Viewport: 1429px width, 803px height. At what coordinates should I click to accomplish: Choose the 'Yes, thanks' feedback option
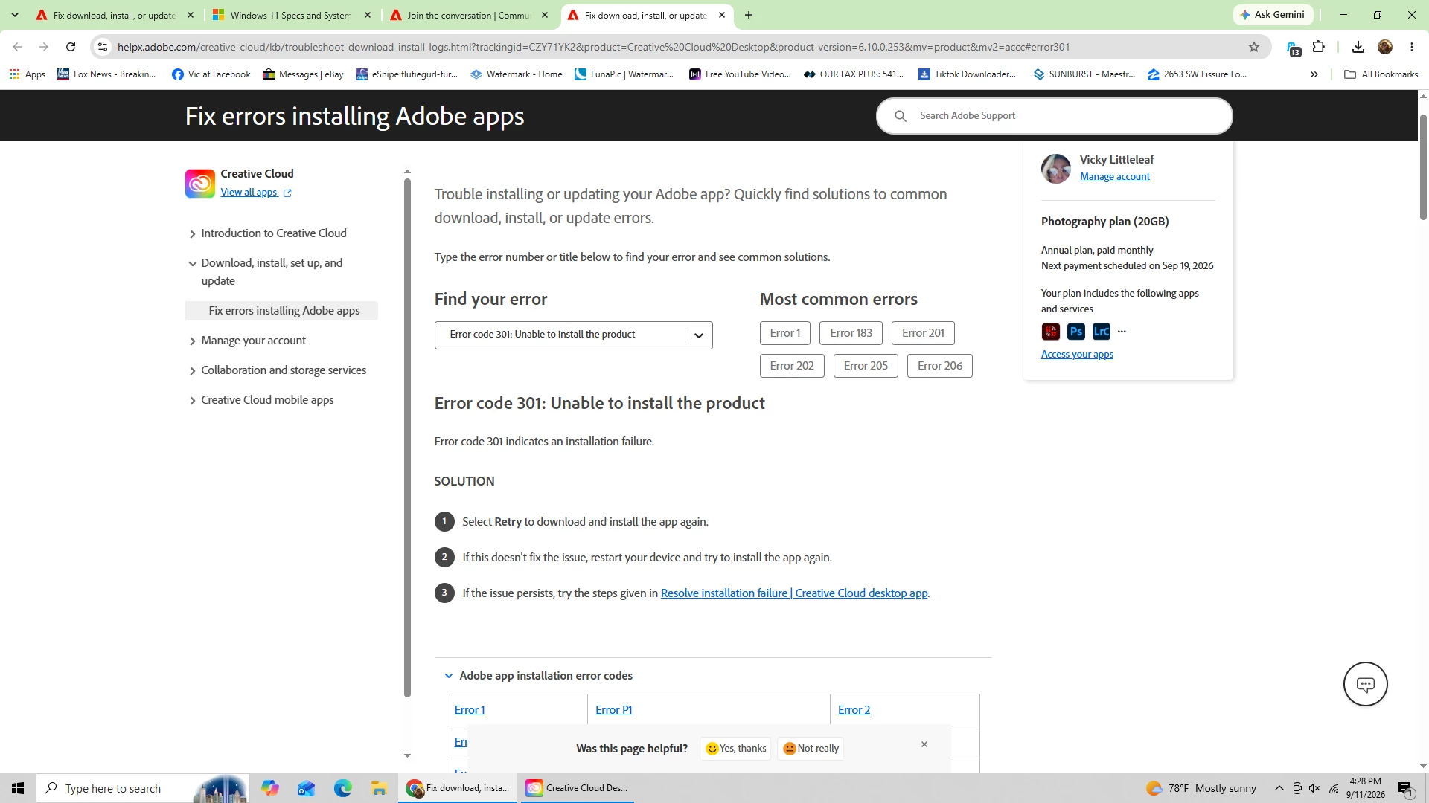point(736,749)
